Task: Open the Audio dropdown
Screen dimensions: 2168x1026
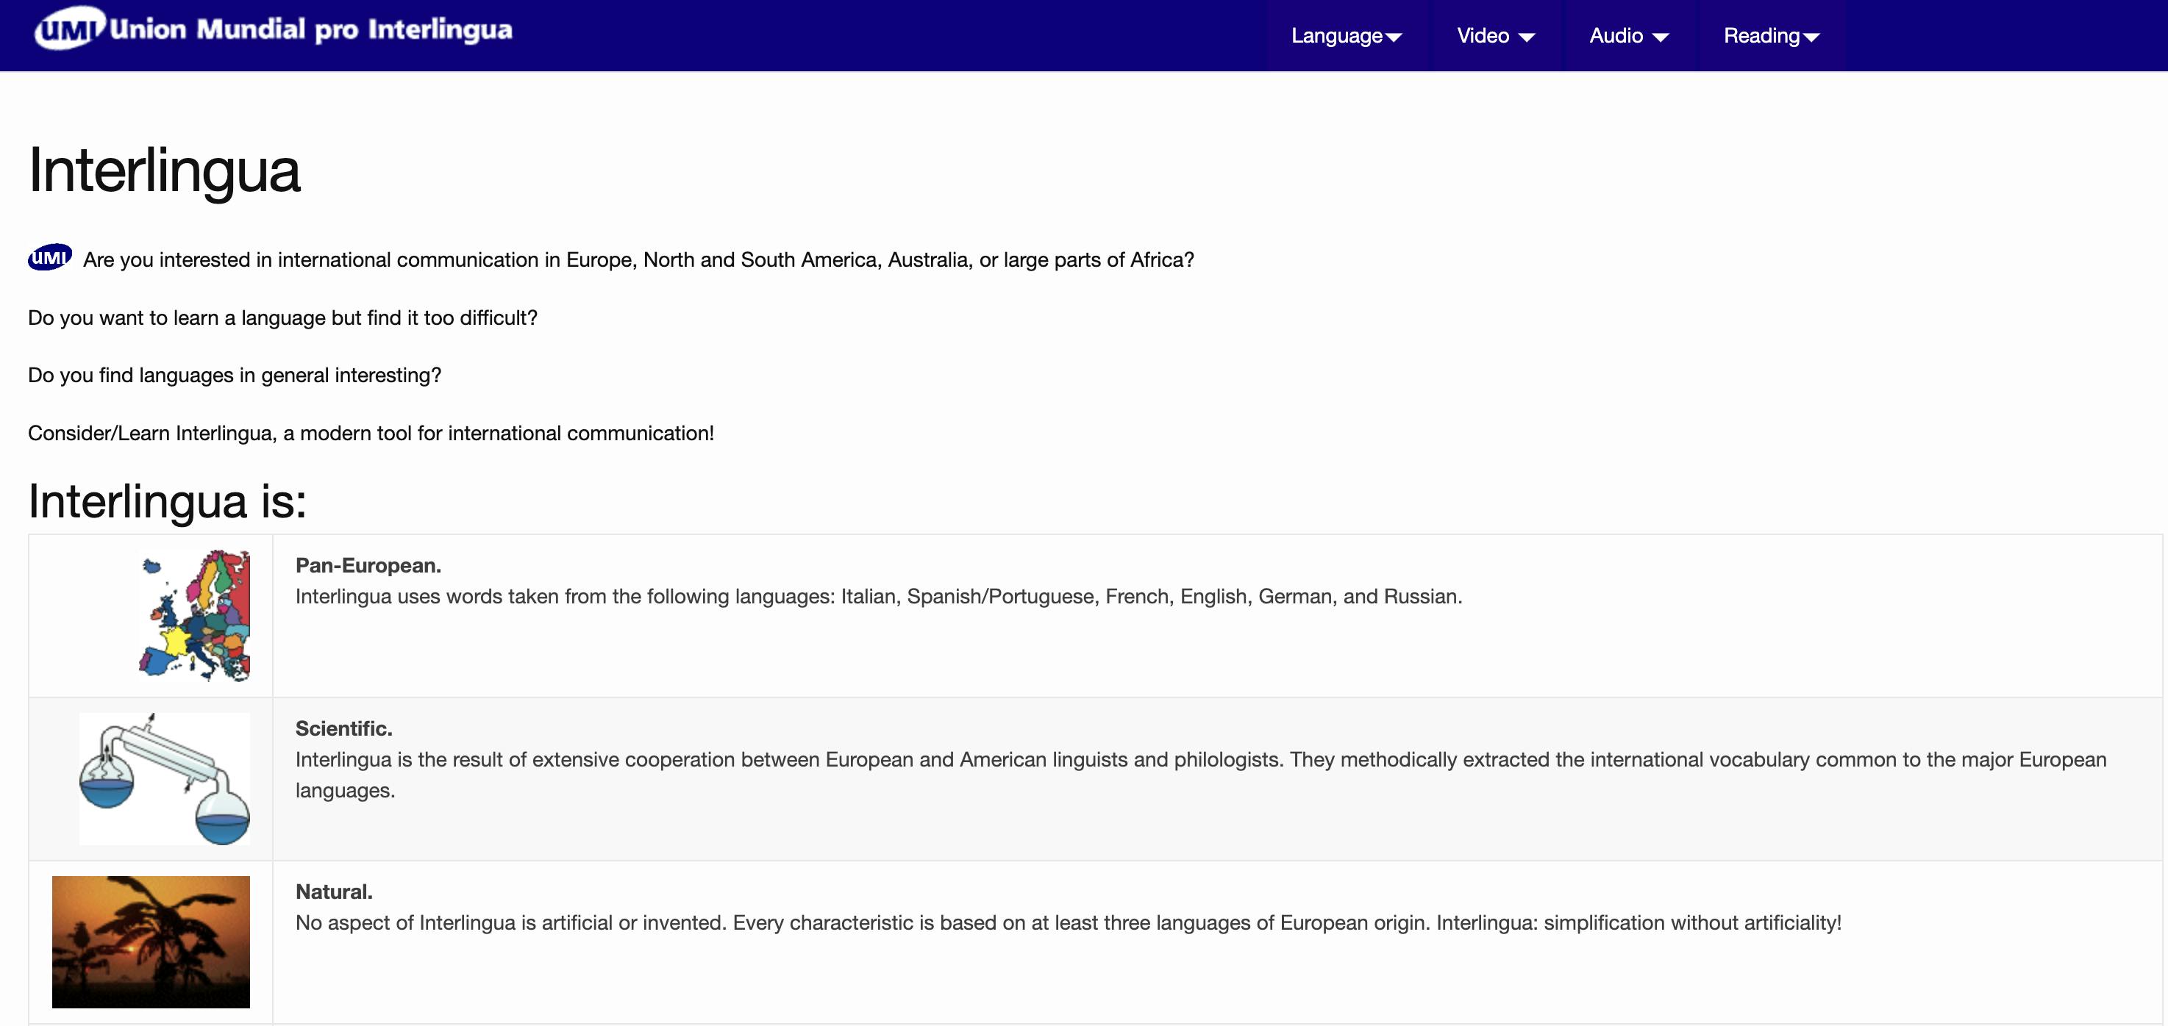Action: tap(1627, 35)
